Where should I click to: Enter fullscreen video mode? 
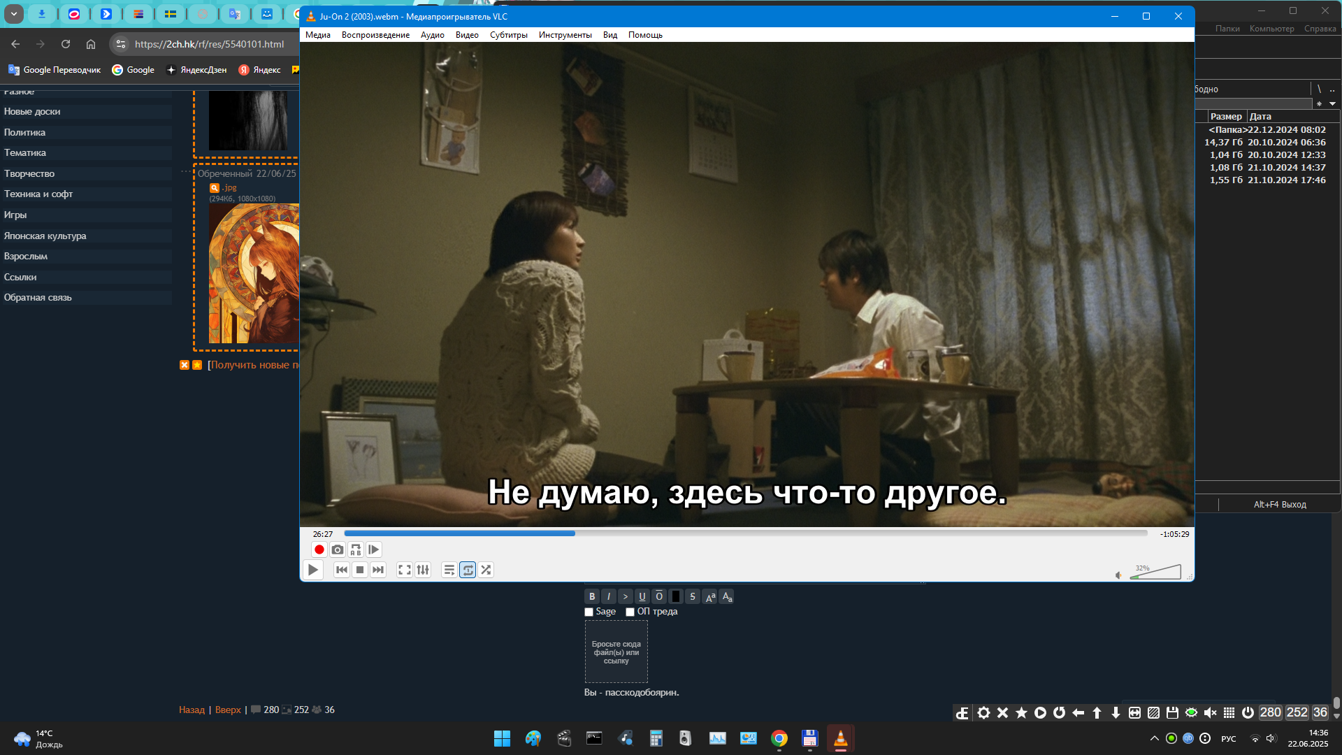click(404, 570)
